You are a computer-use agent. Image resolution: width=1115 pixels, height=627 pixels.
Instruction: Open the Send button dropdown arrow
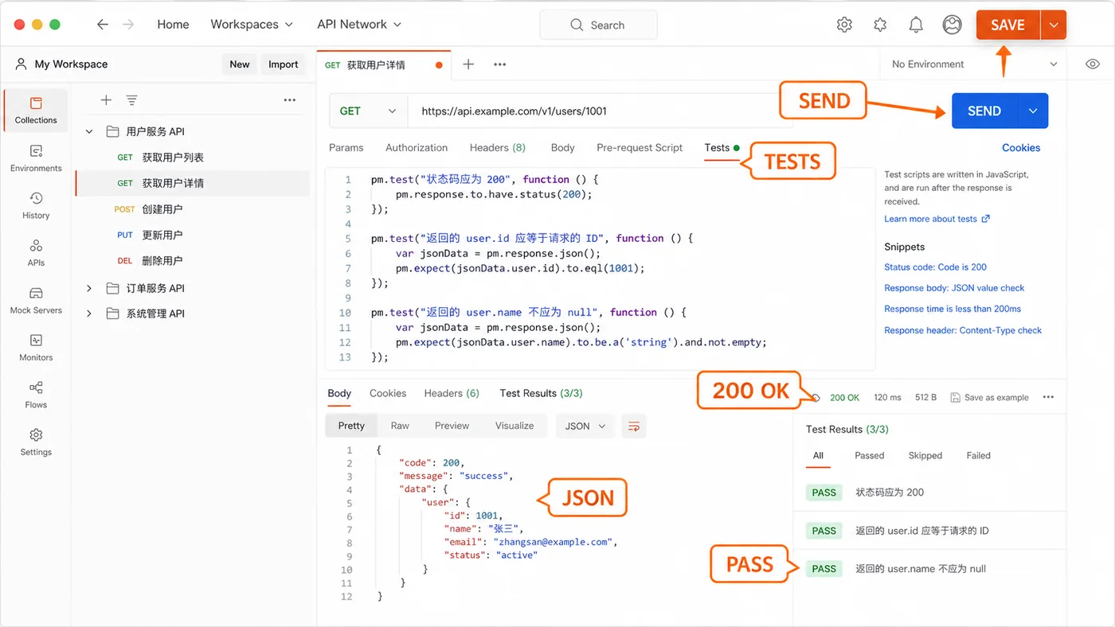click(1033, 111)
